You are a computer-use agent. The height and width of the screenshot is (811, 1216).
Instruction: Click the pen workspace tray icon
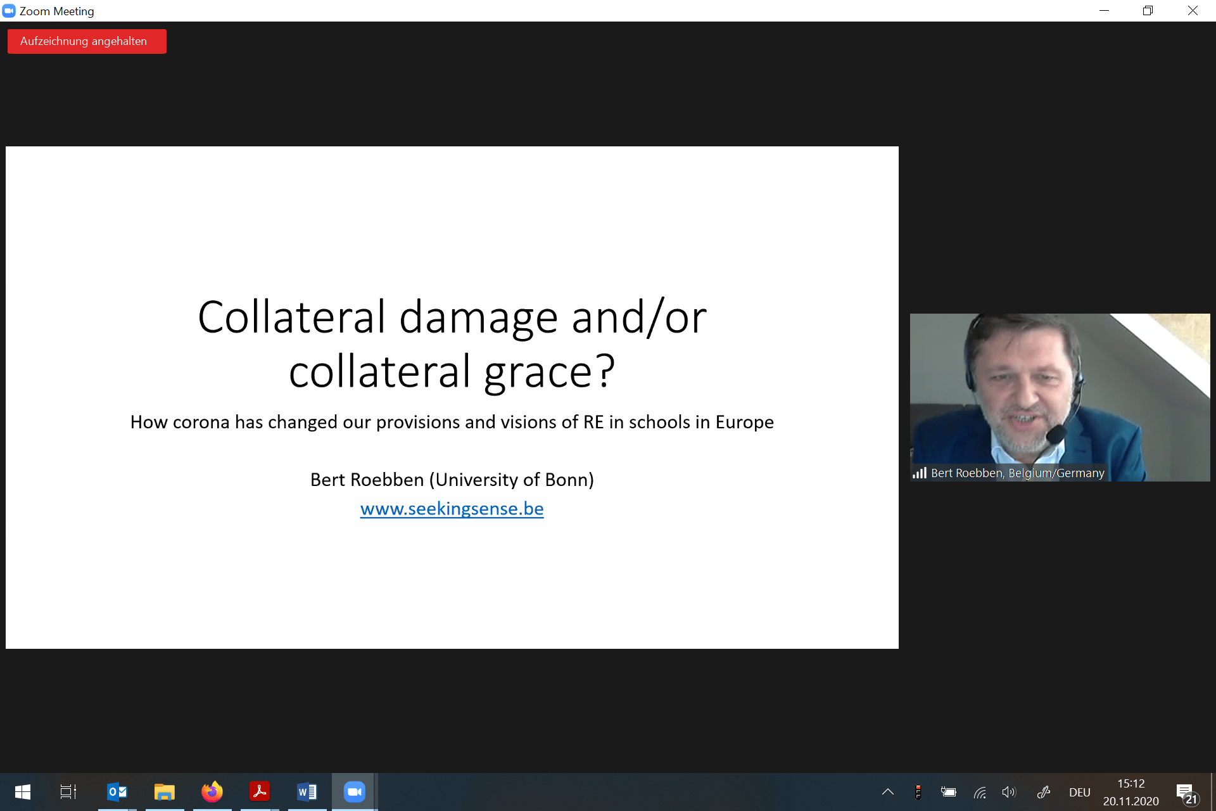[1044, 792]
